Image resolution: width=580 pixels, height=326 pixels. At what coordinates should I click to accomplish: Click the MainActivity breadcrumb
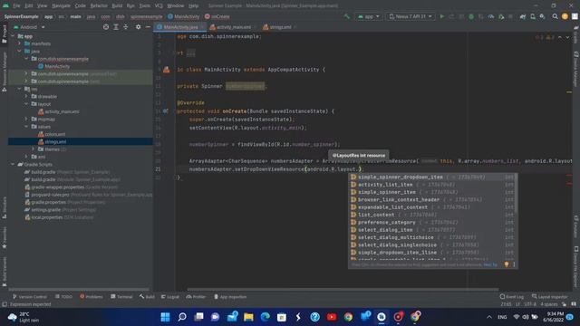[x=183, y=16]
